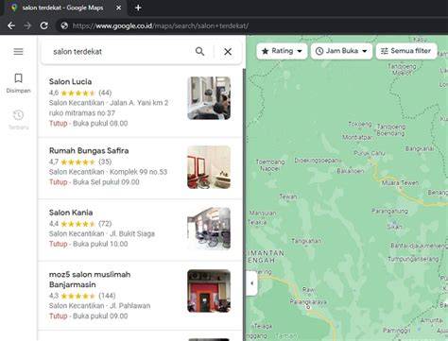Open the Salon Lucia listing

tap(140, 102)
